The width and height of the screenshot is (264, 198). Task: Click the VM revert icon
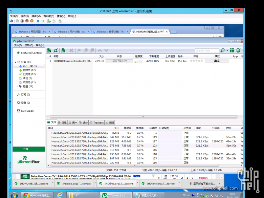[x=54, y=21]
